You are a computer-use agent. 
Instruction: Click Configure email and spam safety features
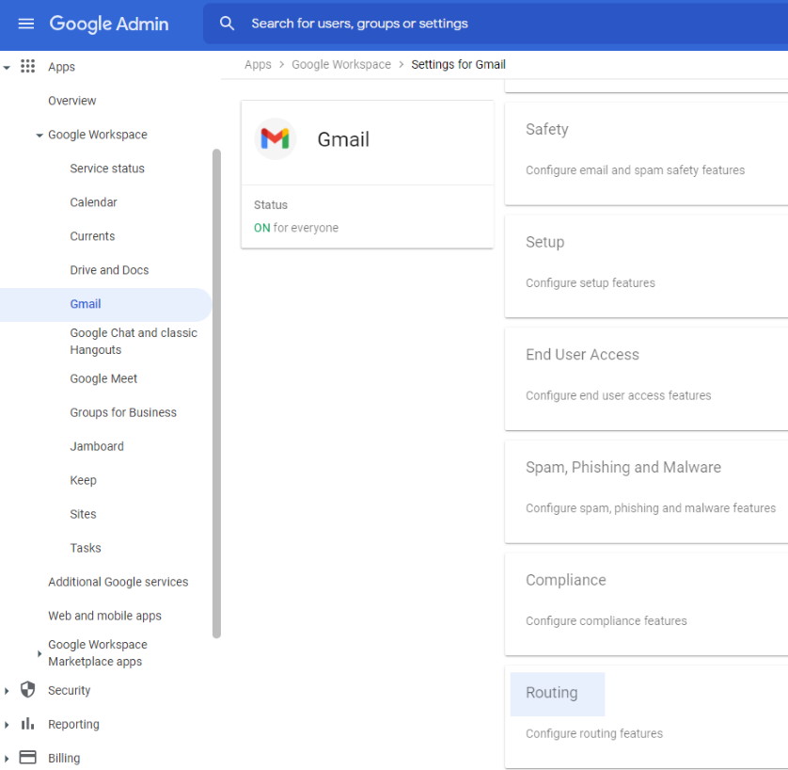(x=636, y=170)
